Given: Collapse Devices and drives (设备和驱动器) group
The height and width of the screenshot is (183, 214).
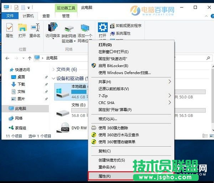Looking at the screenshot, I should (53, 78).
